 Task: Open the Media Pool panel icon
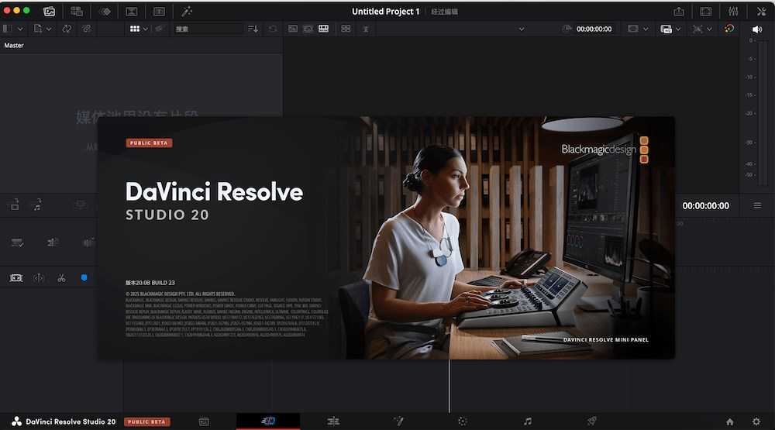[x=50, y=12]
